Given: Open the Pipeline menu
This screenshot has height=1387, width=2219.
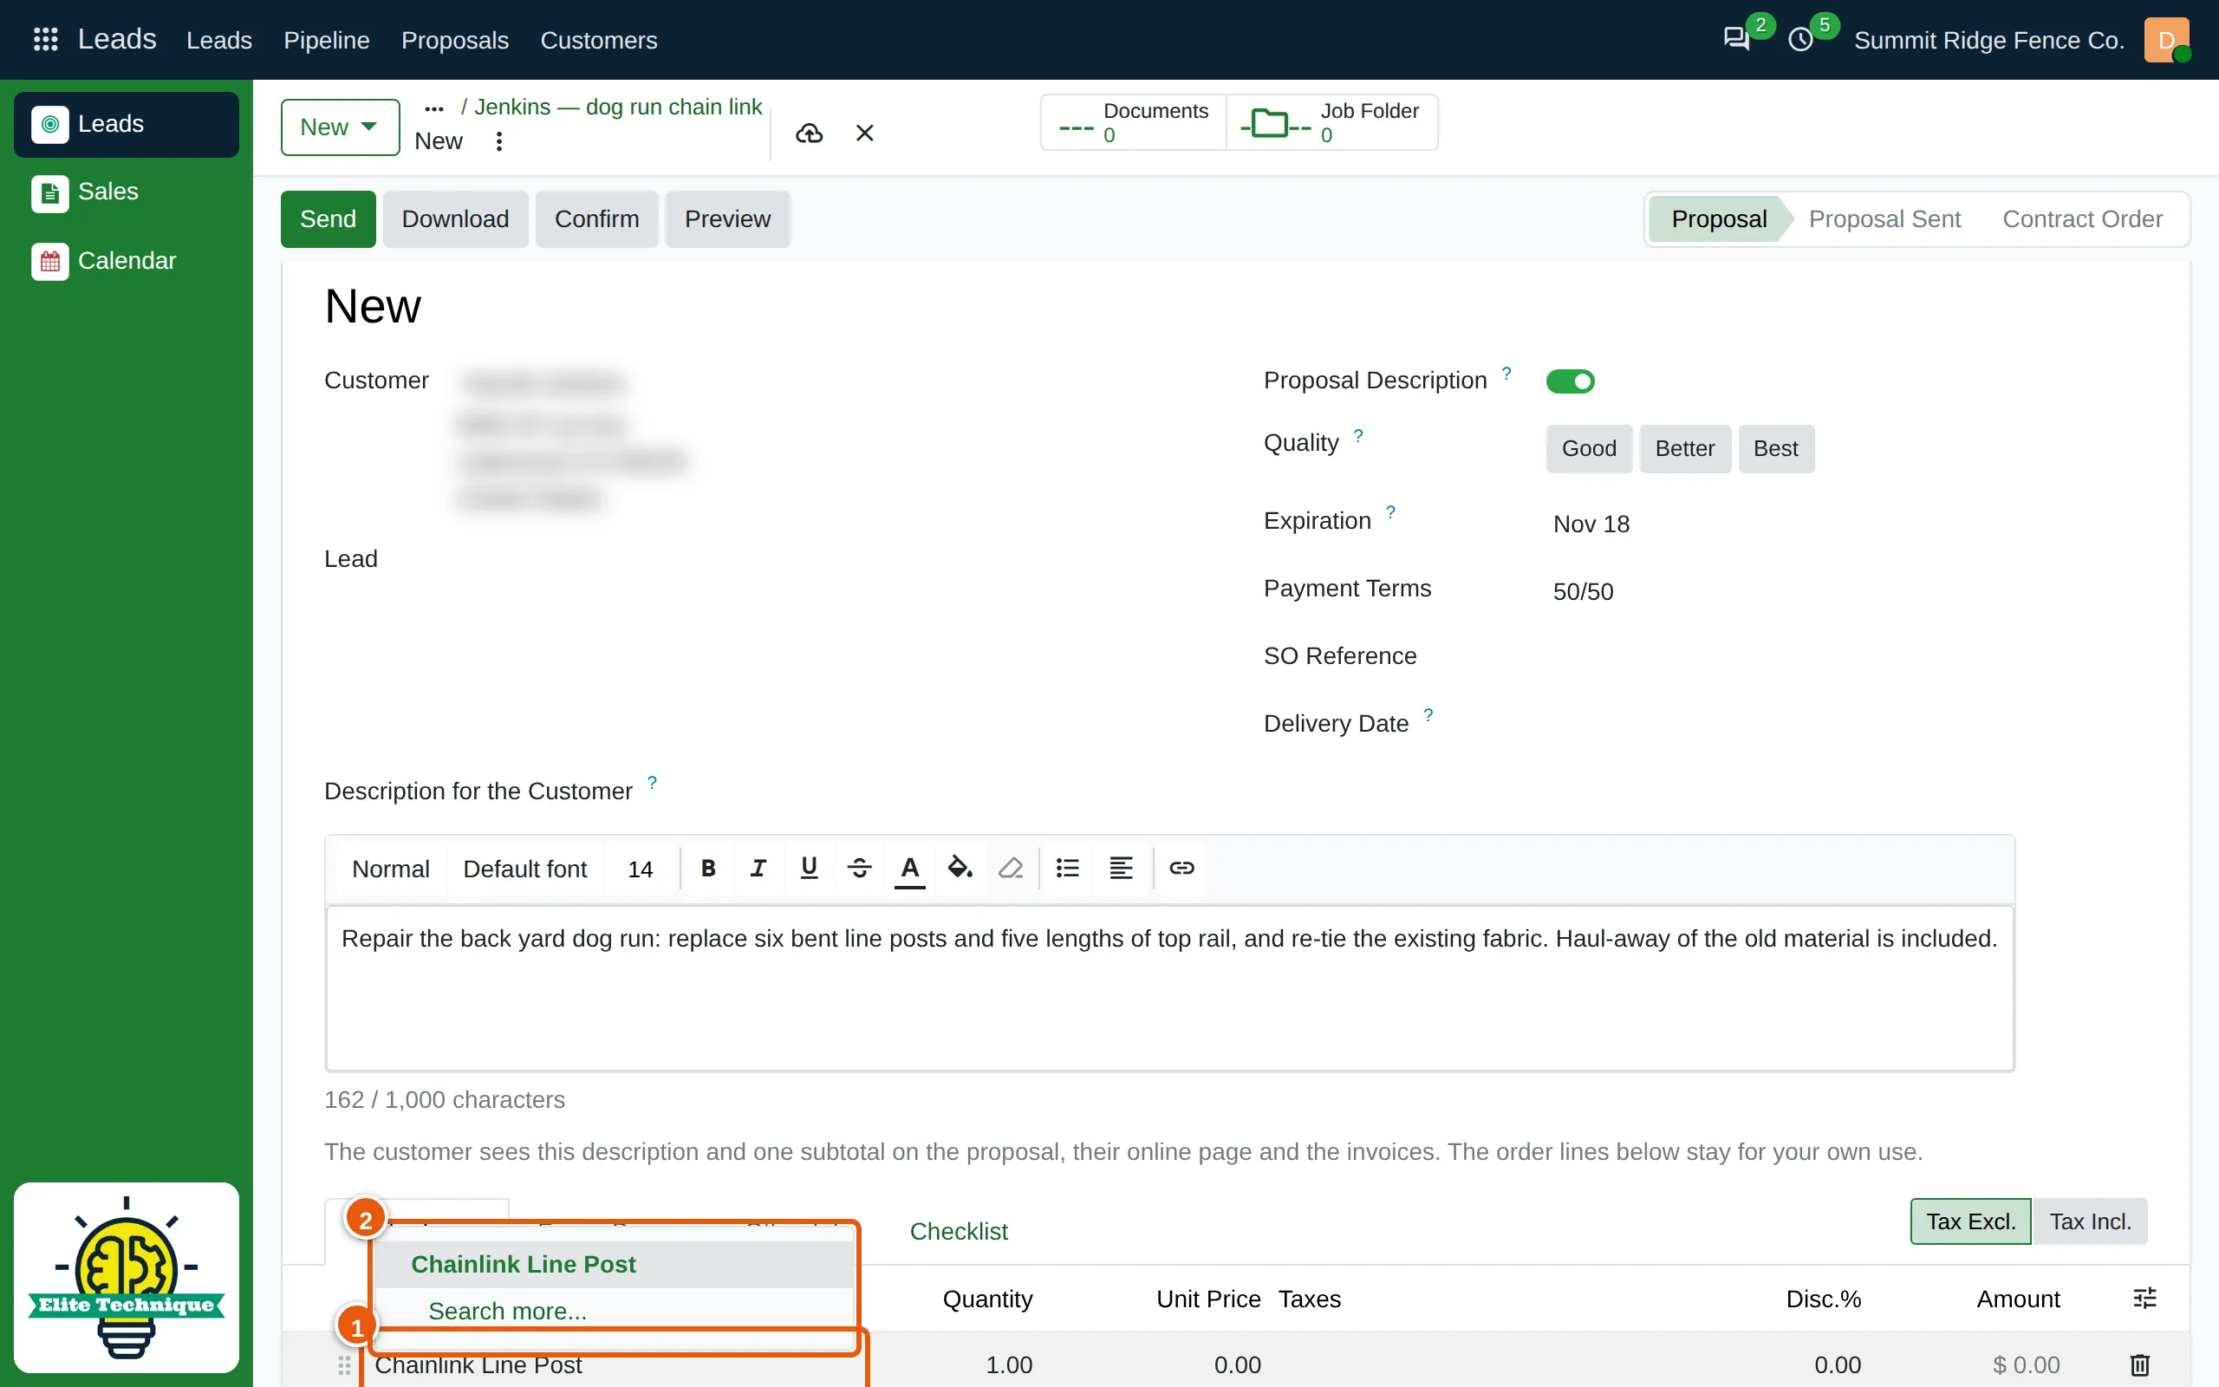Looking at the screenshot, I should point(327,40).
